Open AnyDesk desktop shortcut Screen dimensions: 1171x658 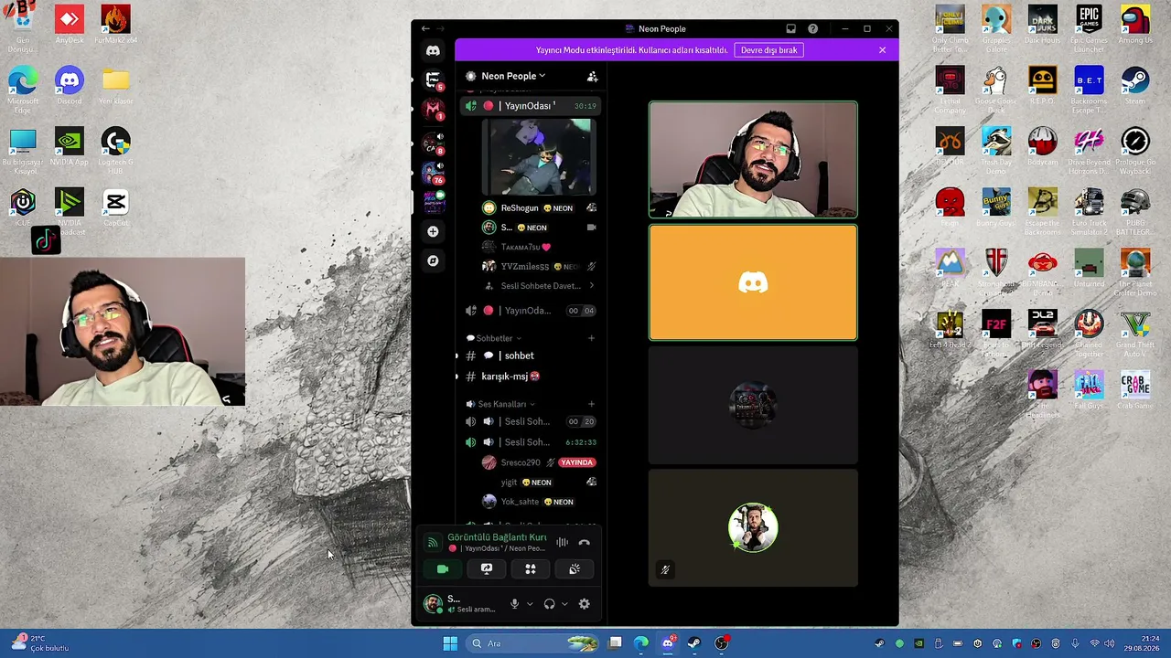pyautogui.click(x=70, y=24)
